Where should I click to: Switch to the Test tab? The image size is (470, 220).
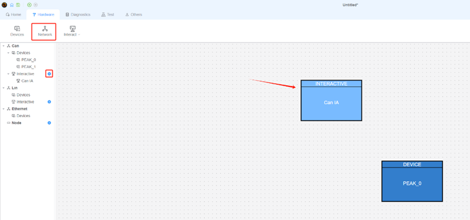[x=108, y=14]
